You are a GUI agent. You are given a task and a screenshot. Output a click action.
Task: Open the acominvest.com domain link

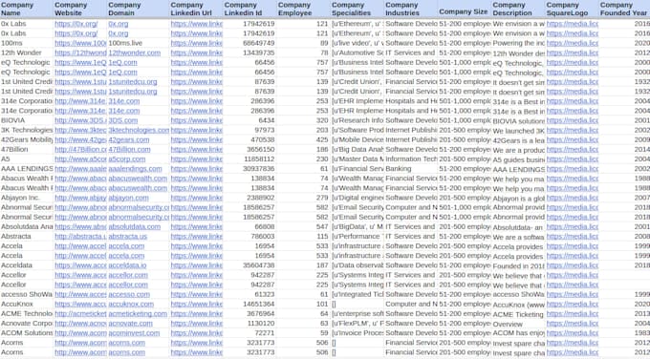pos(134,333)
